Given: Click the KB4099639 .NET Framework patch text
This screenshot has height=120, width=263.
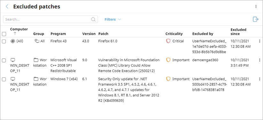Looking at the screenshot, I should point(129,90).
